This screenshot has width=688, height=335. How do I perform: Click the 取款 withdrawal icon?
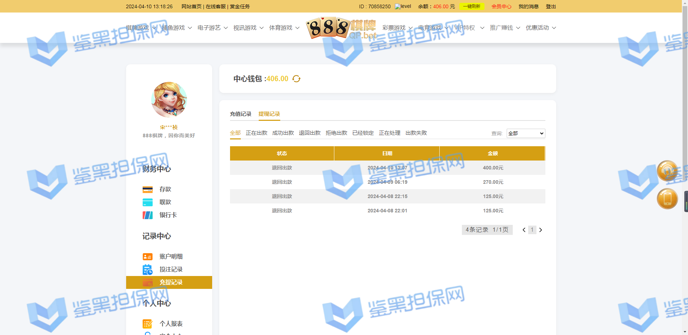tap(148, 202)
